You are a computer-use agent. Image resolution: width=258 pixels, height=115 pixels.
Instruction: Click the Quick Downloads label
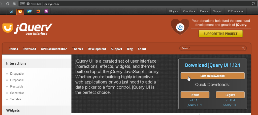point(212,85)
